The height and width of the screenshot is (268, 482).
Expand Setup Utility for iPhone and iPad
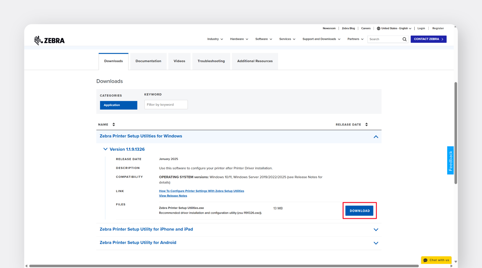376,230
